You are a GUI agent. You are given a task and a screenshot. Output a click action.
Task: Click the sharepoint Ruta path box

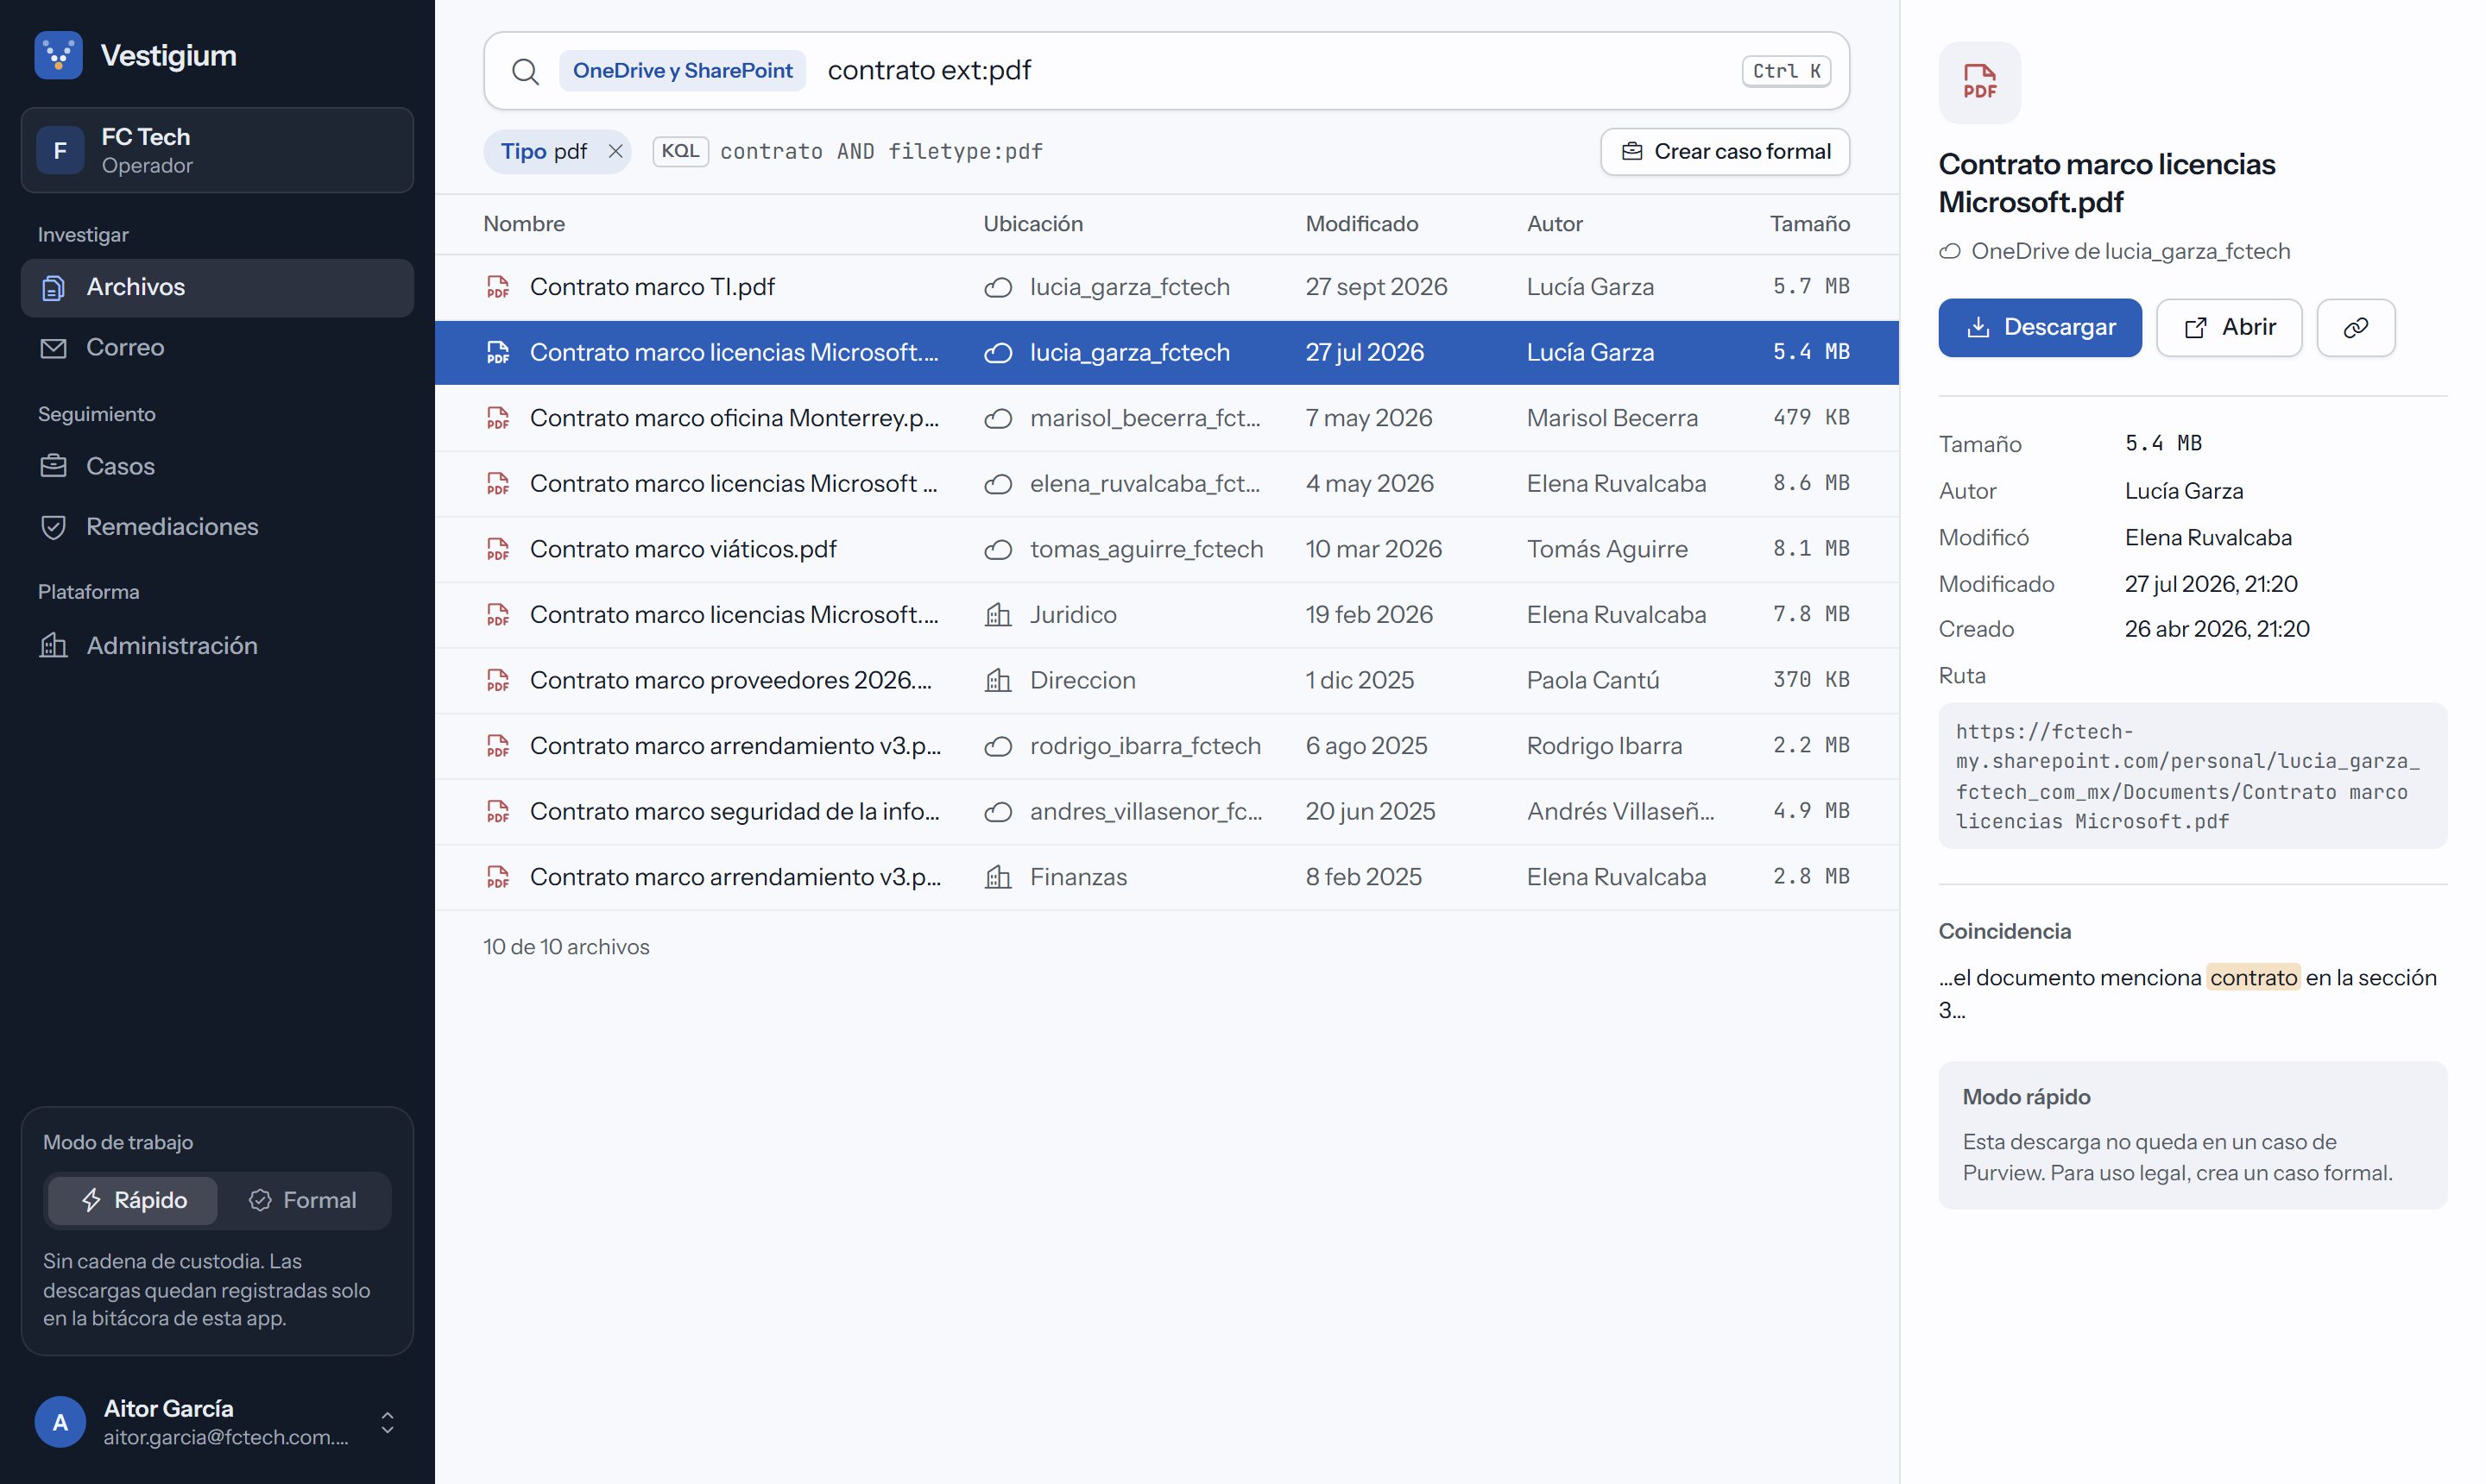click(2192, 776)
